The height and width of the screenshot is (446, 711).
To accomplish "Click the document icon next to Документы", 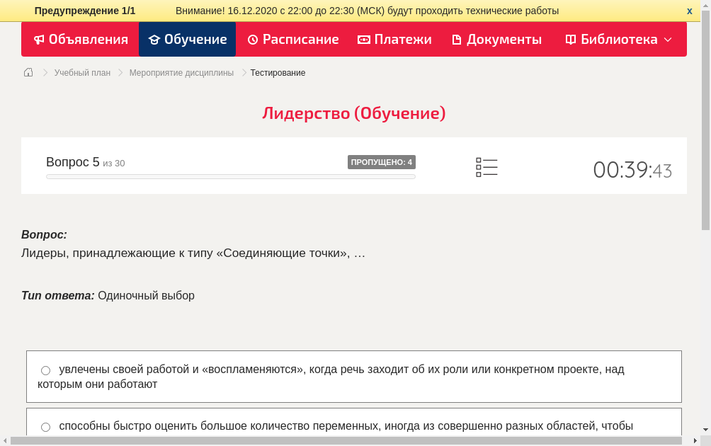I will [455, 39].
